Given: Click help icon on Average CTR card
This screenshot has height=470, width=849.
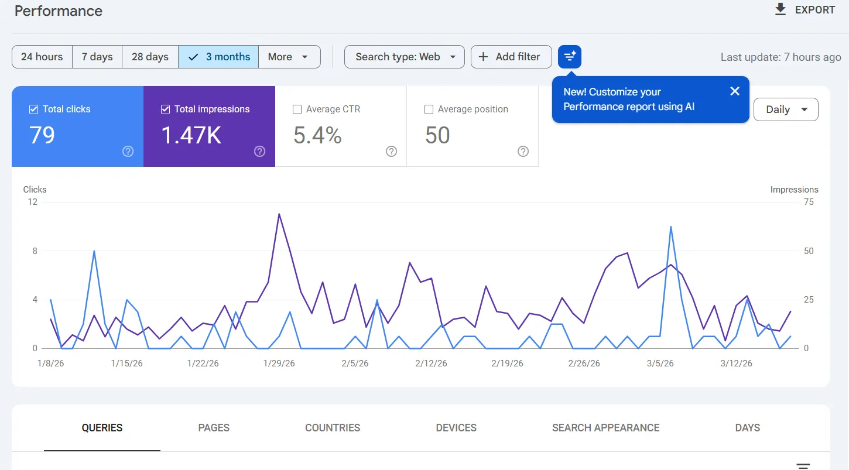Looking at the screenshot, I should (x=392, y=152).
